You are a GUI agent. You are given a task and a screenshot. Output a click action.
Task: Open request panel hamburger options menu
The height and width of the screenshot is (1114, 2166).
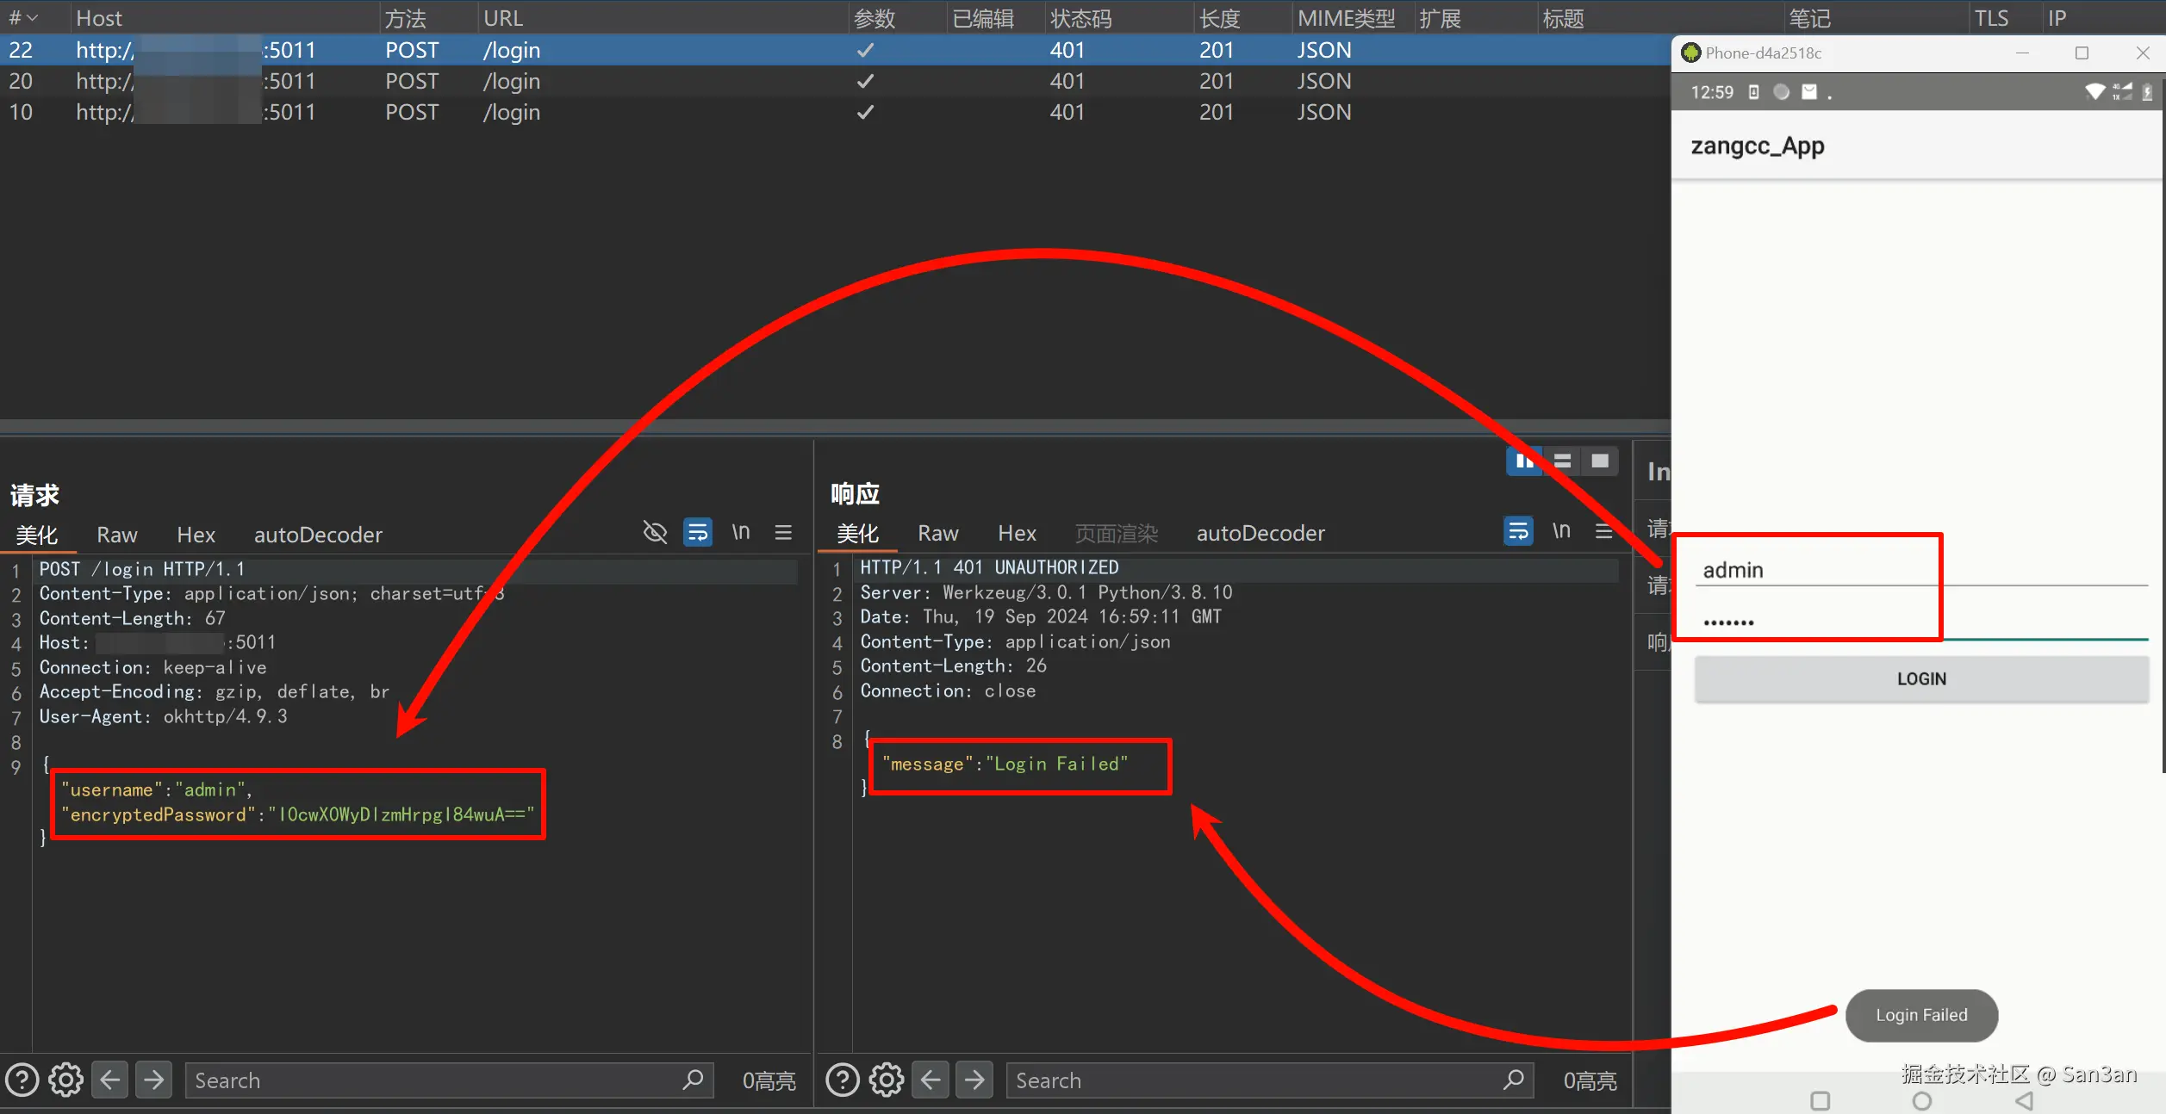(783, 533)
